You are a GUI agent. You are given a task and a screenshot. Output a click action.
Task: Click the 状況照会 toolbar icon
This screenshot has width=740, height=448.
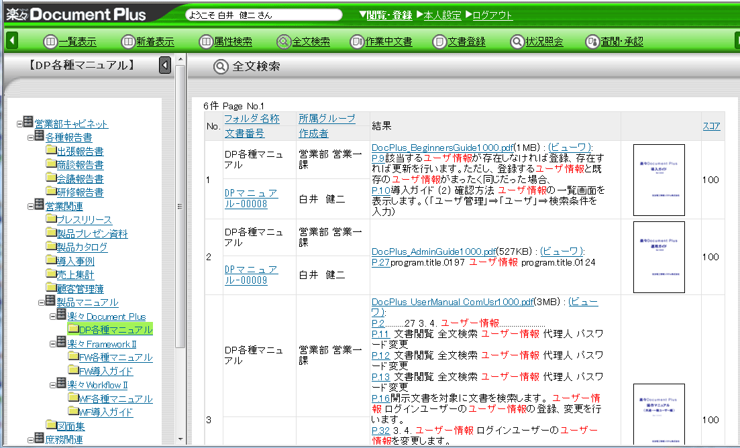point(517,42)
